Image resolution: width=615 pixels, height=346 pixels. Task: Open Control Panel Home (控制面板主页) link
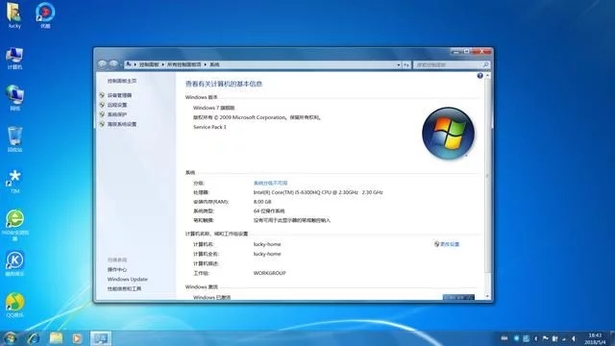(x=122, y=81)
